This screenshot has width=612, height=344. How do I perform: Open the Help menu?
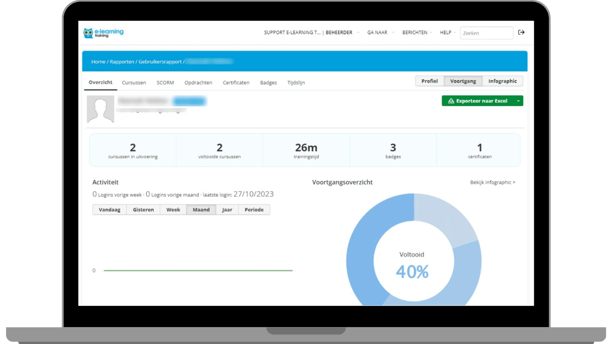point(448,32)
